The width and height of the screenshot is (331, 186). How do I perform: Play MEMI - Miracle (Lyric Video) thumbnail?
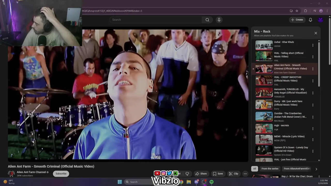264,139
